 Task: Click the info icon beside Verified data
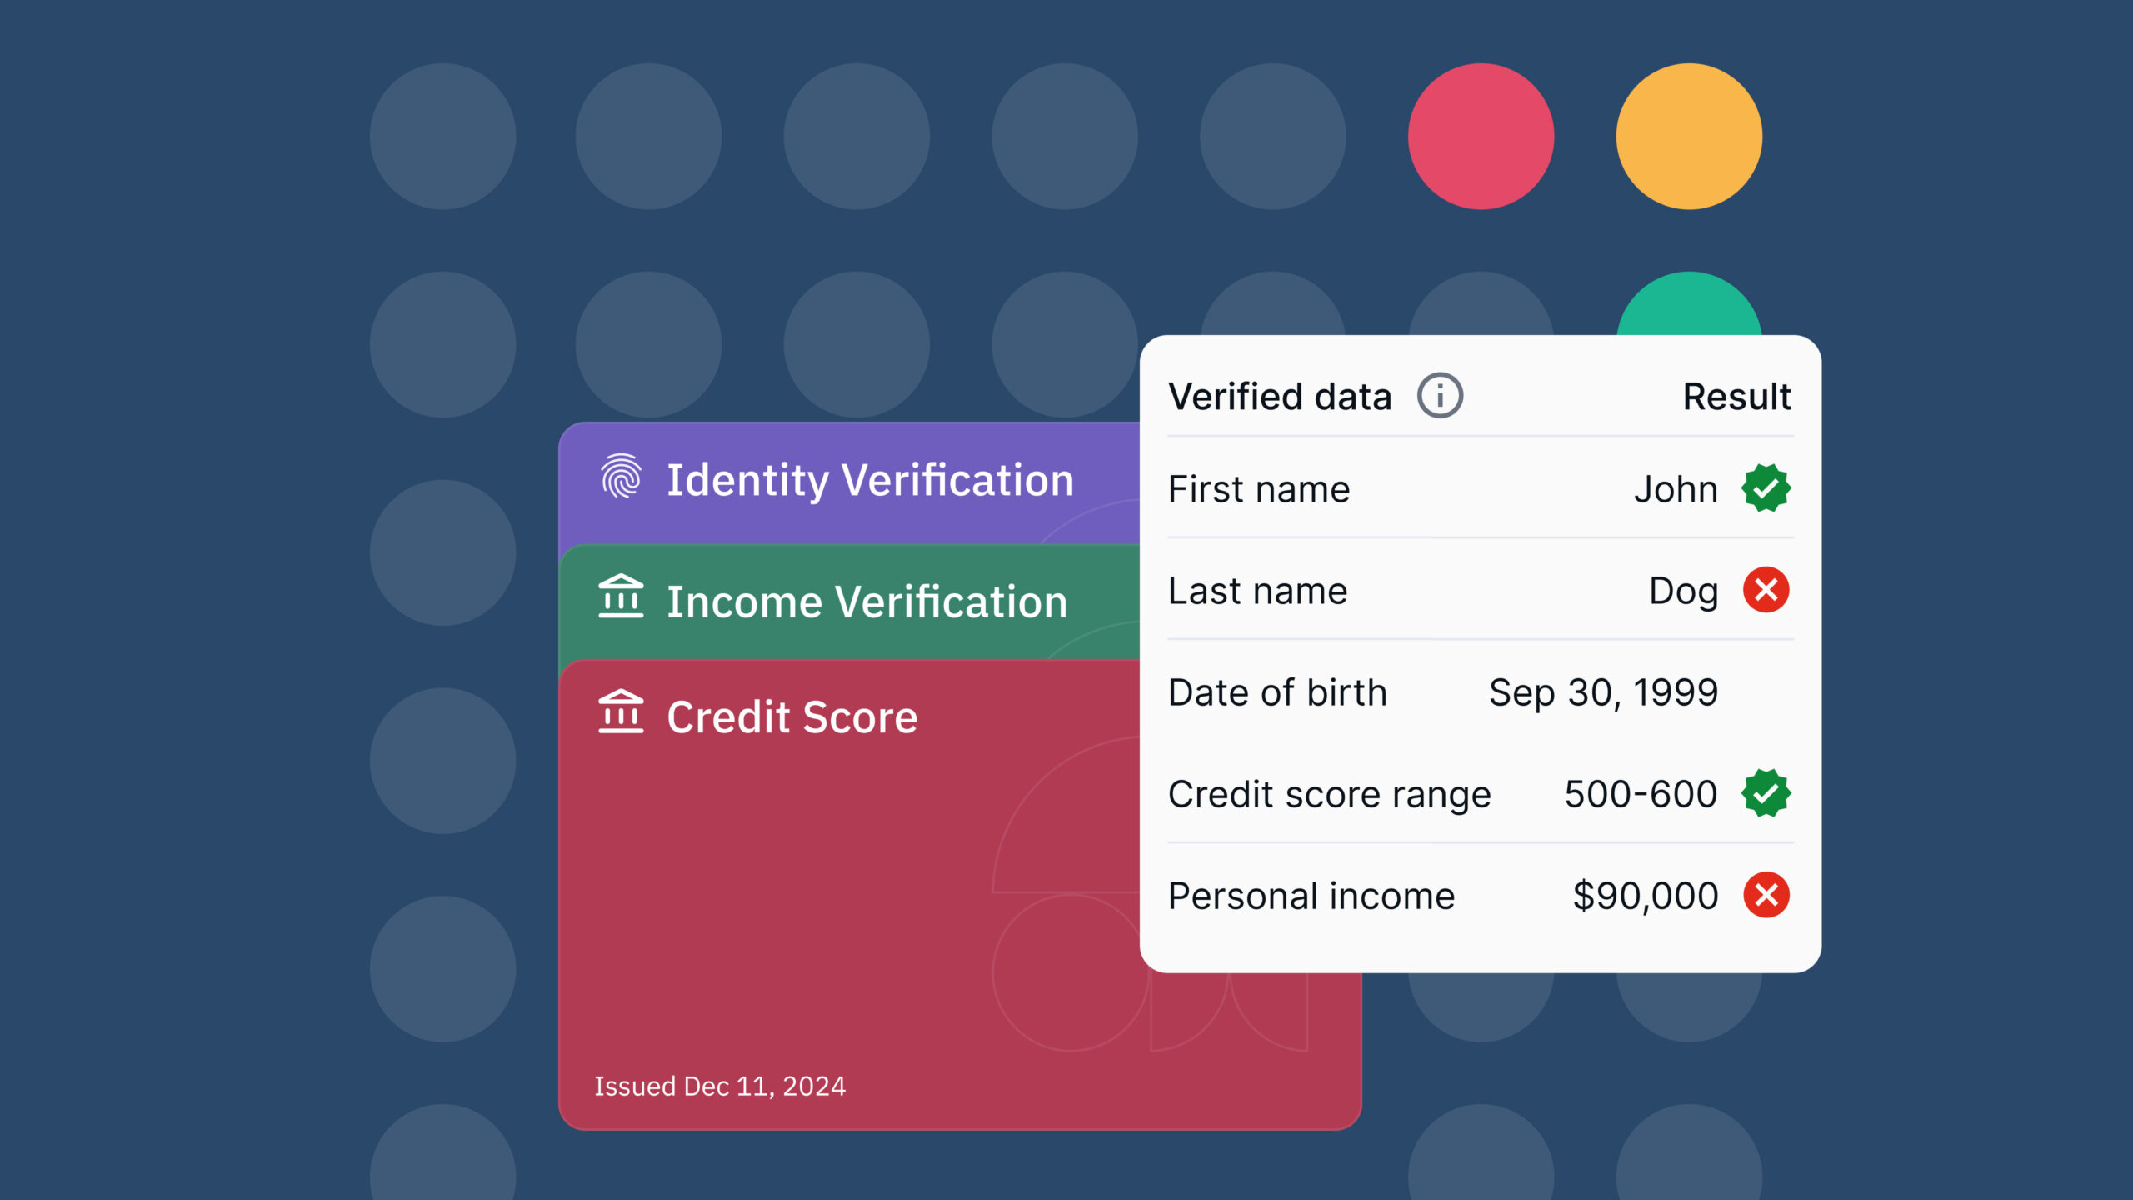pyautogui.click(x=1440, y=396)
